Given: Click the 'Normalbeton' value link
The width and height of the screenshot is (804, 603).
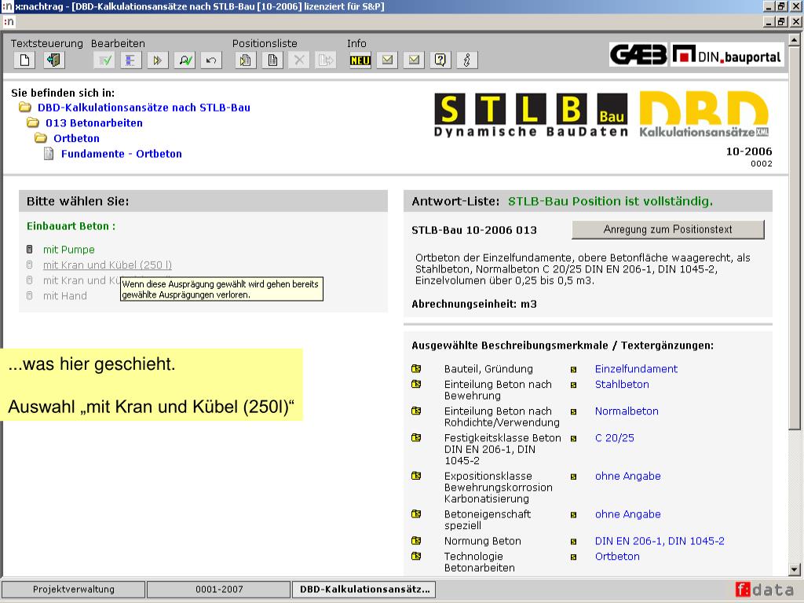Looking at the screenshot, I should [x=627, y=411].
